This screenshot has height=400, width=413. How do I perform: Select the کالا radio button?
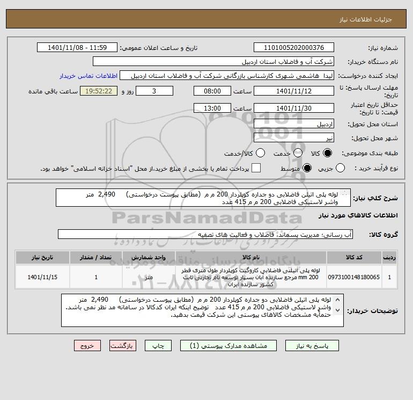(327, 153)
